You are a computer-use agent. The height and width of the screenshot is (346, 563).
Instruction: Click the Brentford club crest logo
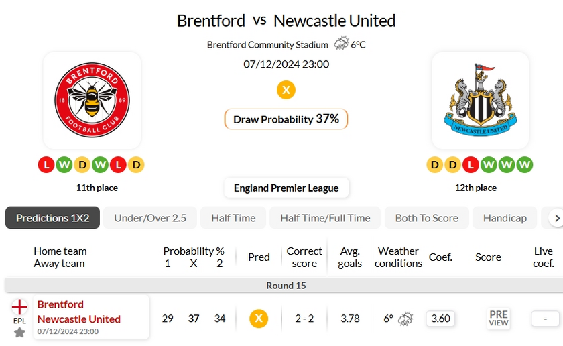92,101
